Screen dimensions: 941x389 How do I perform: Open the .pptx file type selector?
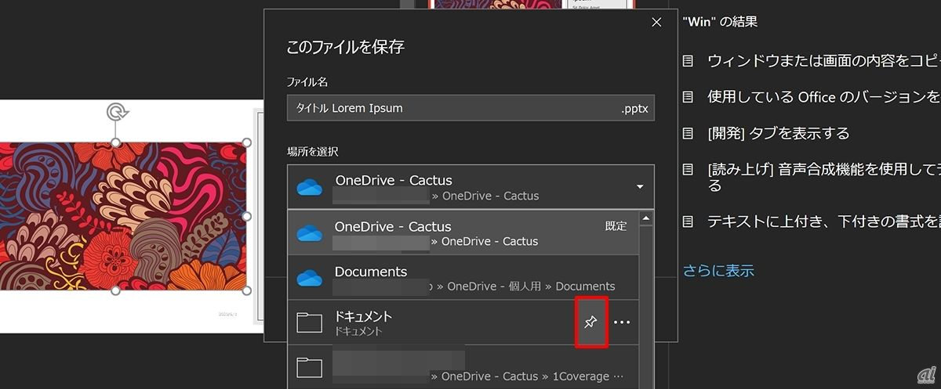point(634,108)
